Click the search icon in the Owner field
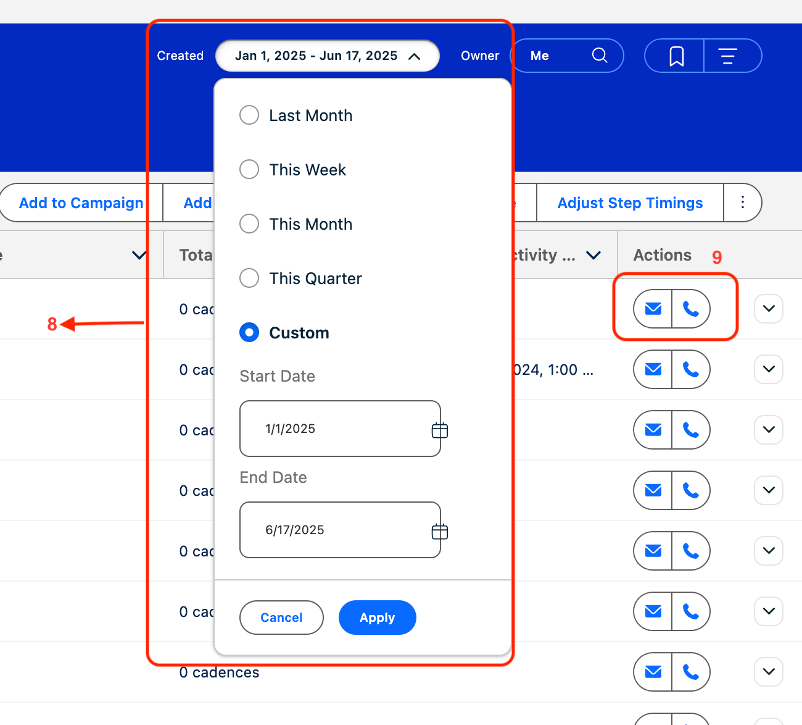This screenshot has height=725, width=802. coord(600,56)
